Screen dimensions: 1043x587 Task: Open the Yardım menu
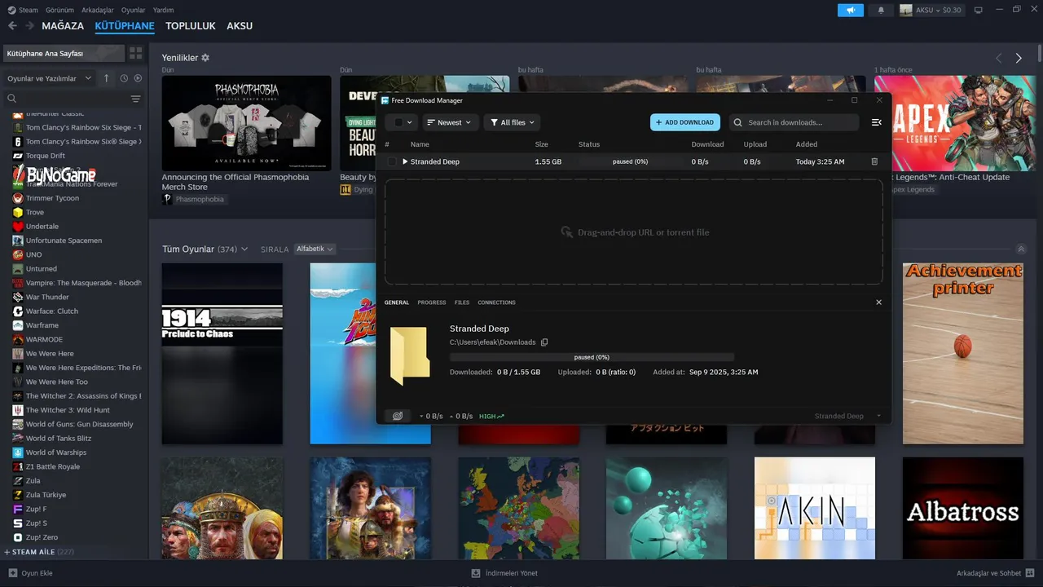coord(164,10)
